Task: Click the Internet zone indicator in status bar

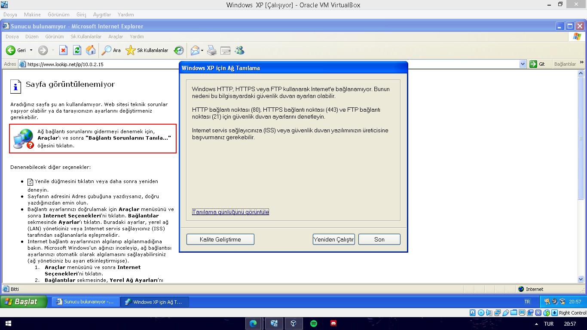Action: click(531, 289)
